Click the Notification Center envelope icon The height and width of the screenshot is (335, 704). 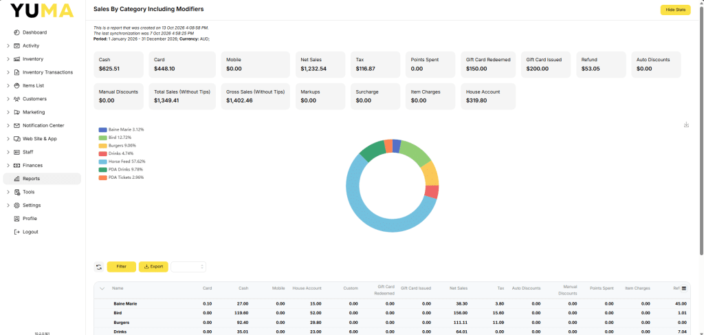(x=16, y=126)
